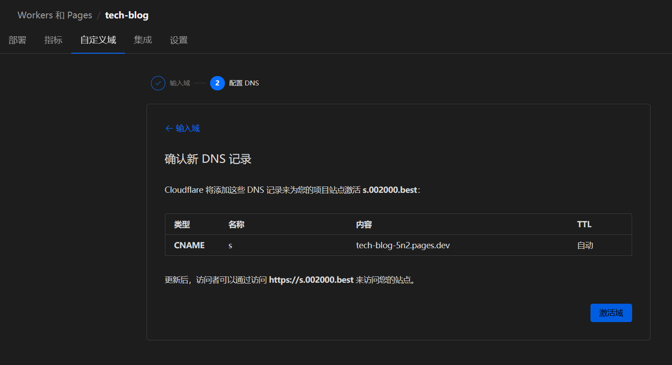Click the completed step checkmark icon
The height and width of the screenshot is (365, 672).
point(158,83)
